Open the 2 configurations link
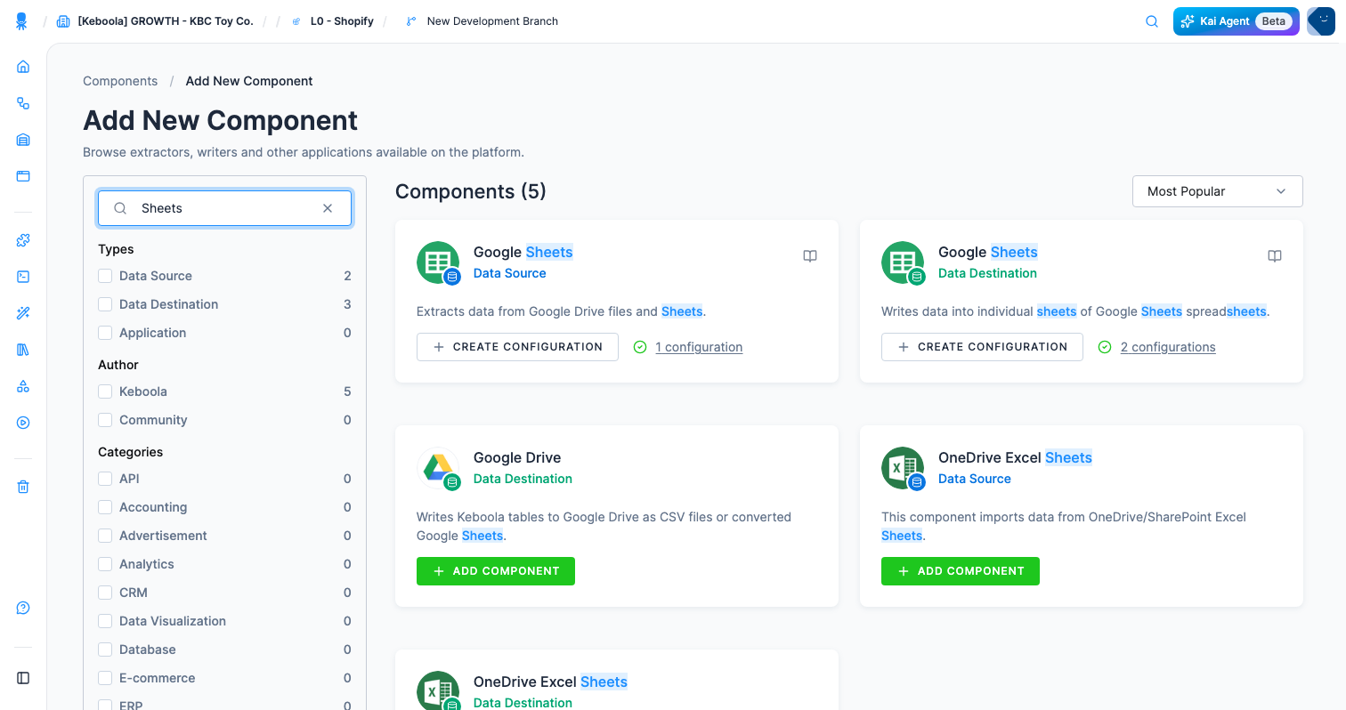The height and width of the screenshot is (710, 1346). [1168, 347]
